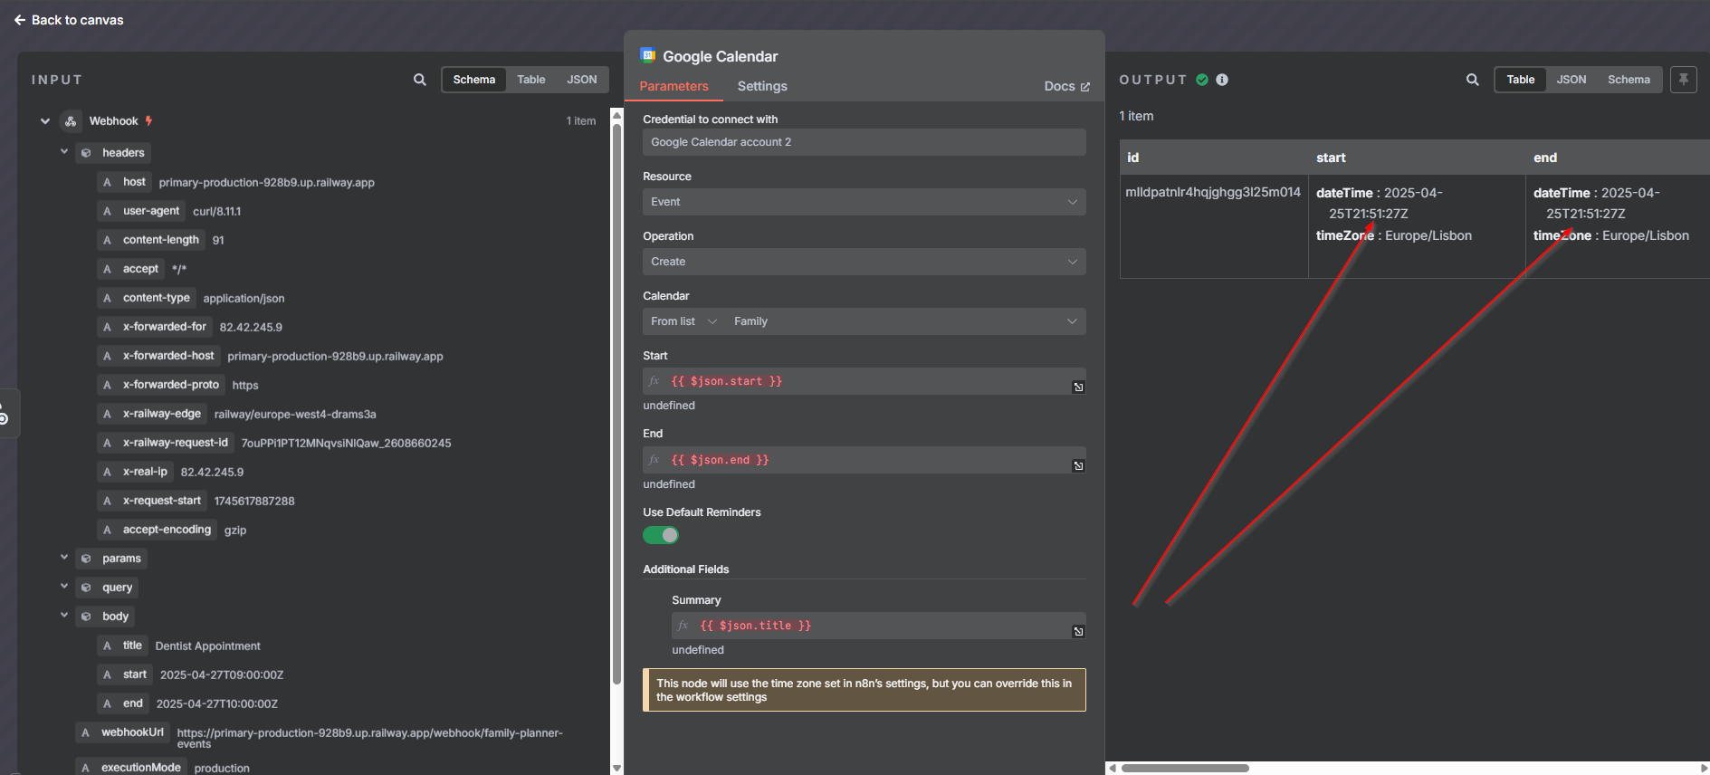1710x775 pixels.
Task: Select the accept-encoding field pill
Action: point(157,530)
